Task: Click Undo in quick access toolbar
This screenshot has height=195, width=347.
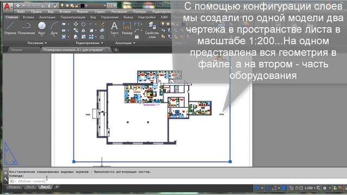Action: click(24, 5)
